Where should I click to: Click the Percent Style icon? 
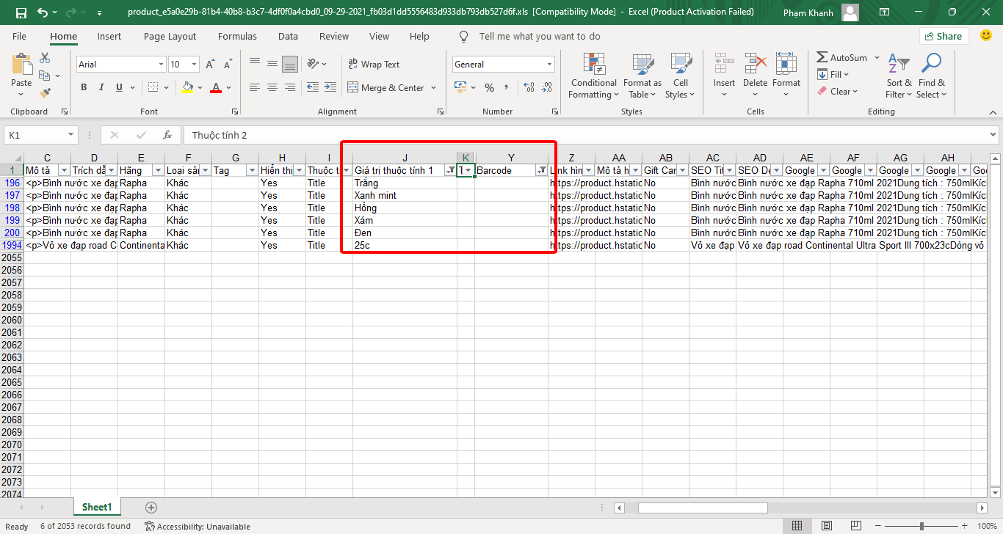point(489,88)
